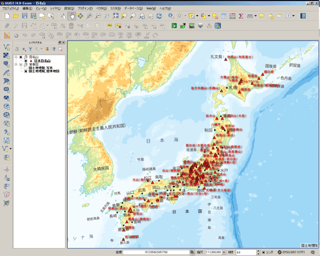The height and width of the screenshot is (256, 320).
Task: Click the Open Attribute Table icon
Action: coord(223,16)
